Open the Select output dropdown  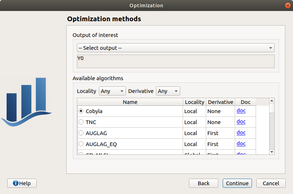[175, 48]
